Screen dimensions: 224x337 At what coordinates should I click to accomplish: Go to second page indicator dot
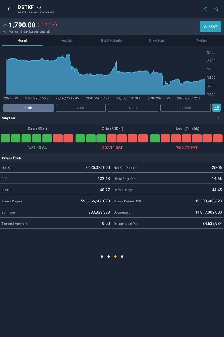click(108, 256)
